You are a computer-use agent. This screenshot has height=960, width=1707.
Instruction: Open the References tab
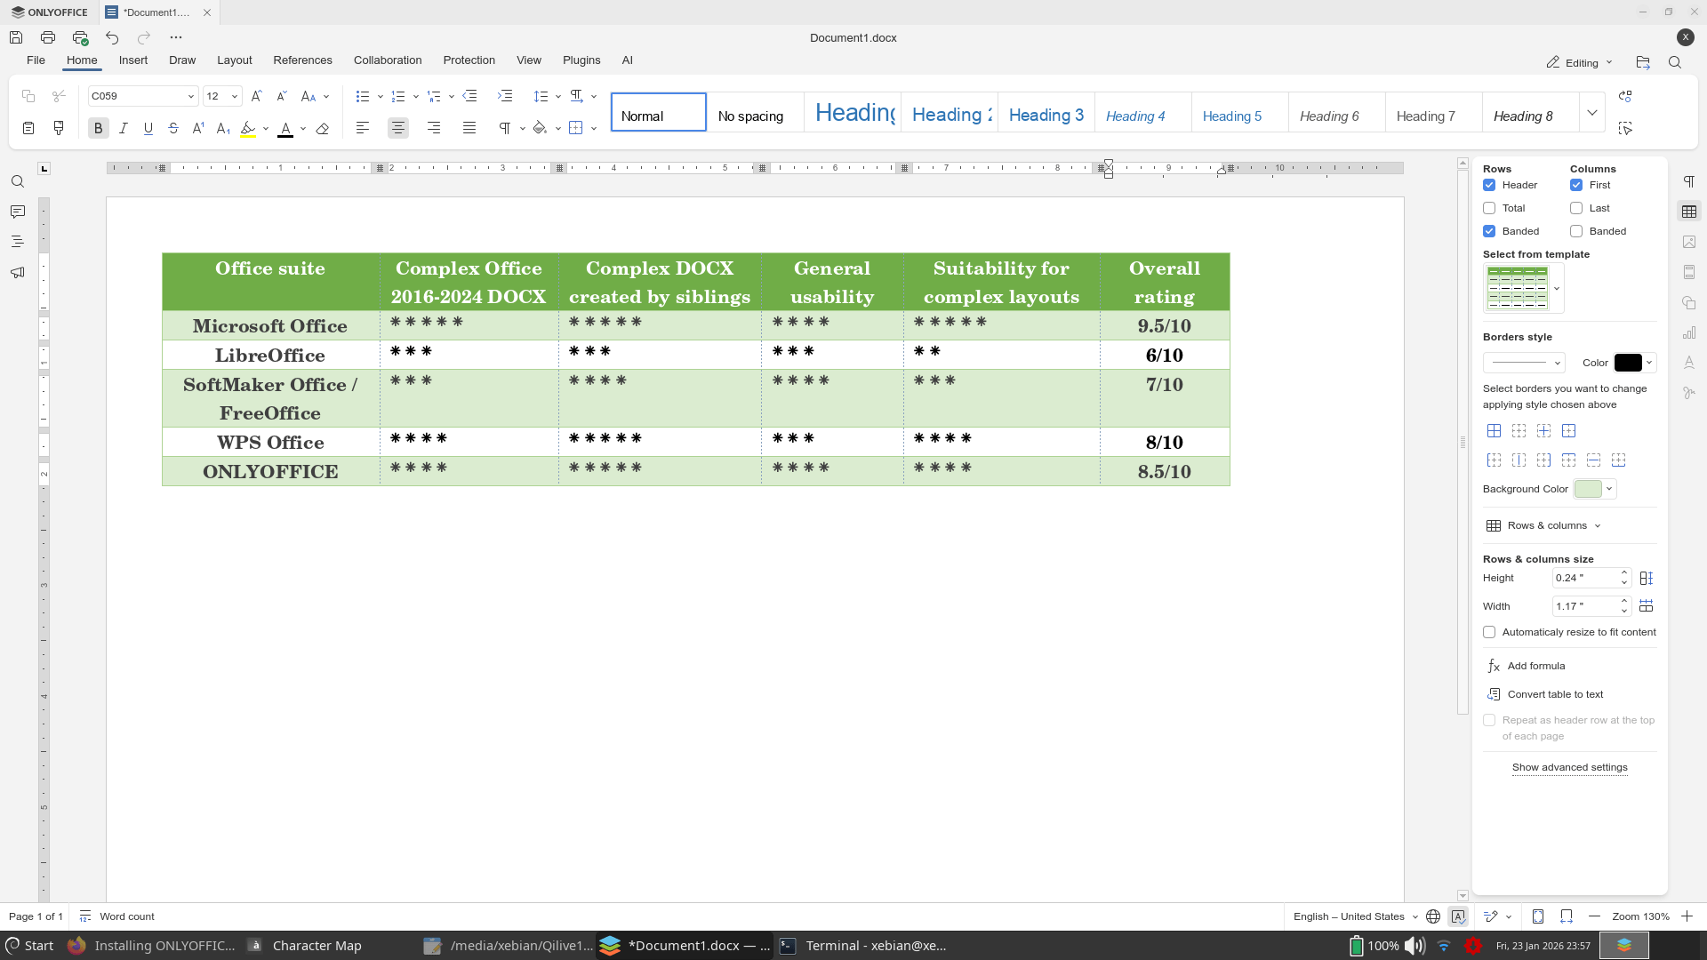click(x=302, y=60)
